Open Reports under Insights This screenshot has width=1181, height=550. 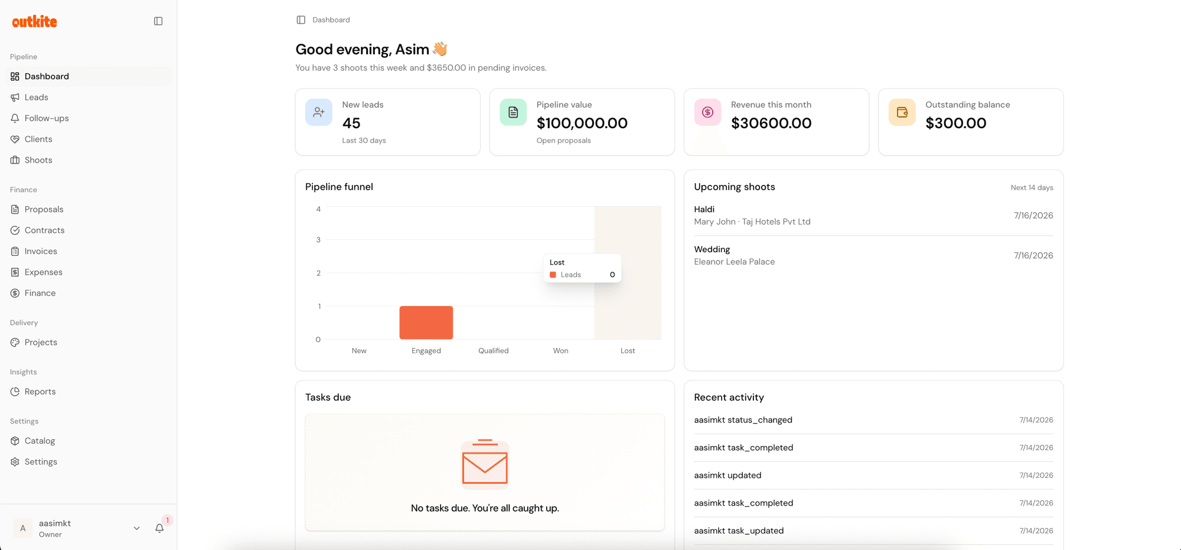click(89, 392)
